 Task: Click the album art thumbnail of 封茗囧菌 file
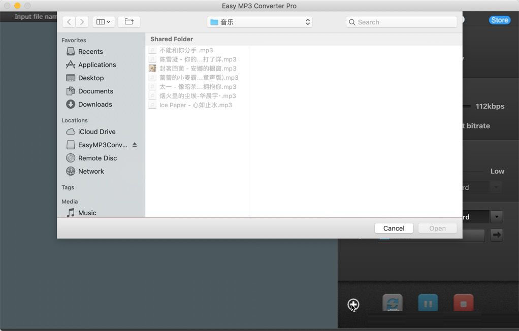pos(152,69)
